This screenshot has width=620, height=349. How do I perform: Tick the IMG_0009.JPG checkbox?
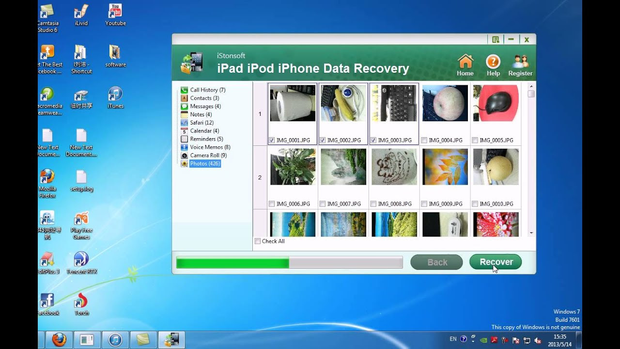click(424, 204)
